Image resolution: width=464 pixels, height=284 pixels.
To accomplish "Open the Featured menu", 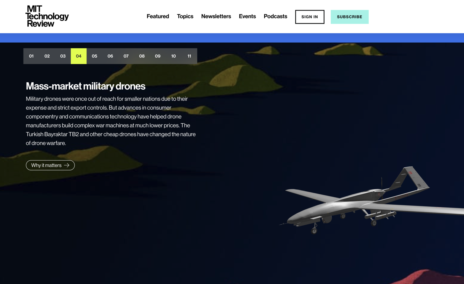I will 158,16.
